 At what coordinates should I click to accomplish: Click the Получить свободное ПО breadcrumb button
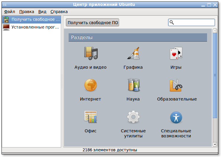click(x=92, y=23)
